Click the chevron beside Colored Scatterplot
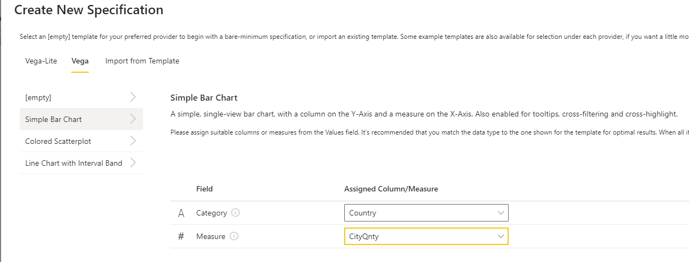Image resolution: width=689 pixels, height=262 pixels. 133,141
